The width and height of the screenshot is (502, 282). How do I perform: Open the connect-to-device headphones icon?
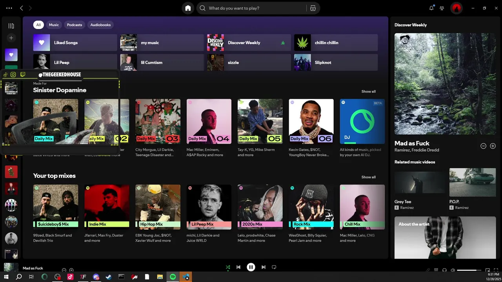(x=444, y=270)
